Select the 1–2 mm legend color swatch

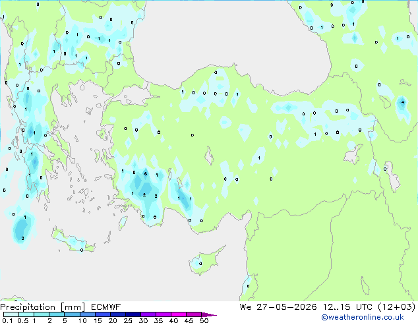coord(42,314)
